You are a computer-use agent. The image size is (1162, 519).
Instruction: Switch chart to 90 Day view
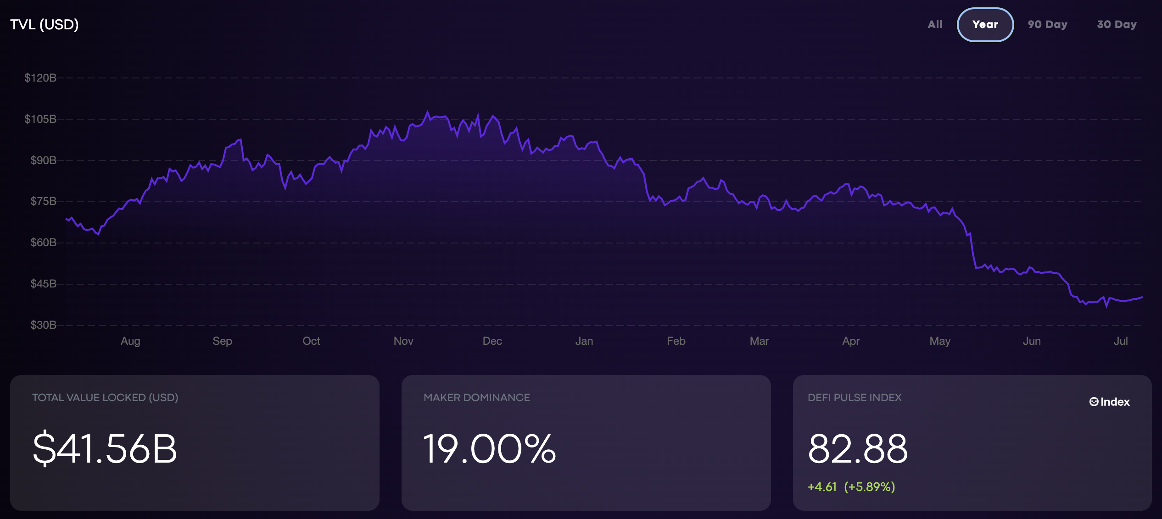(1047, 25)
